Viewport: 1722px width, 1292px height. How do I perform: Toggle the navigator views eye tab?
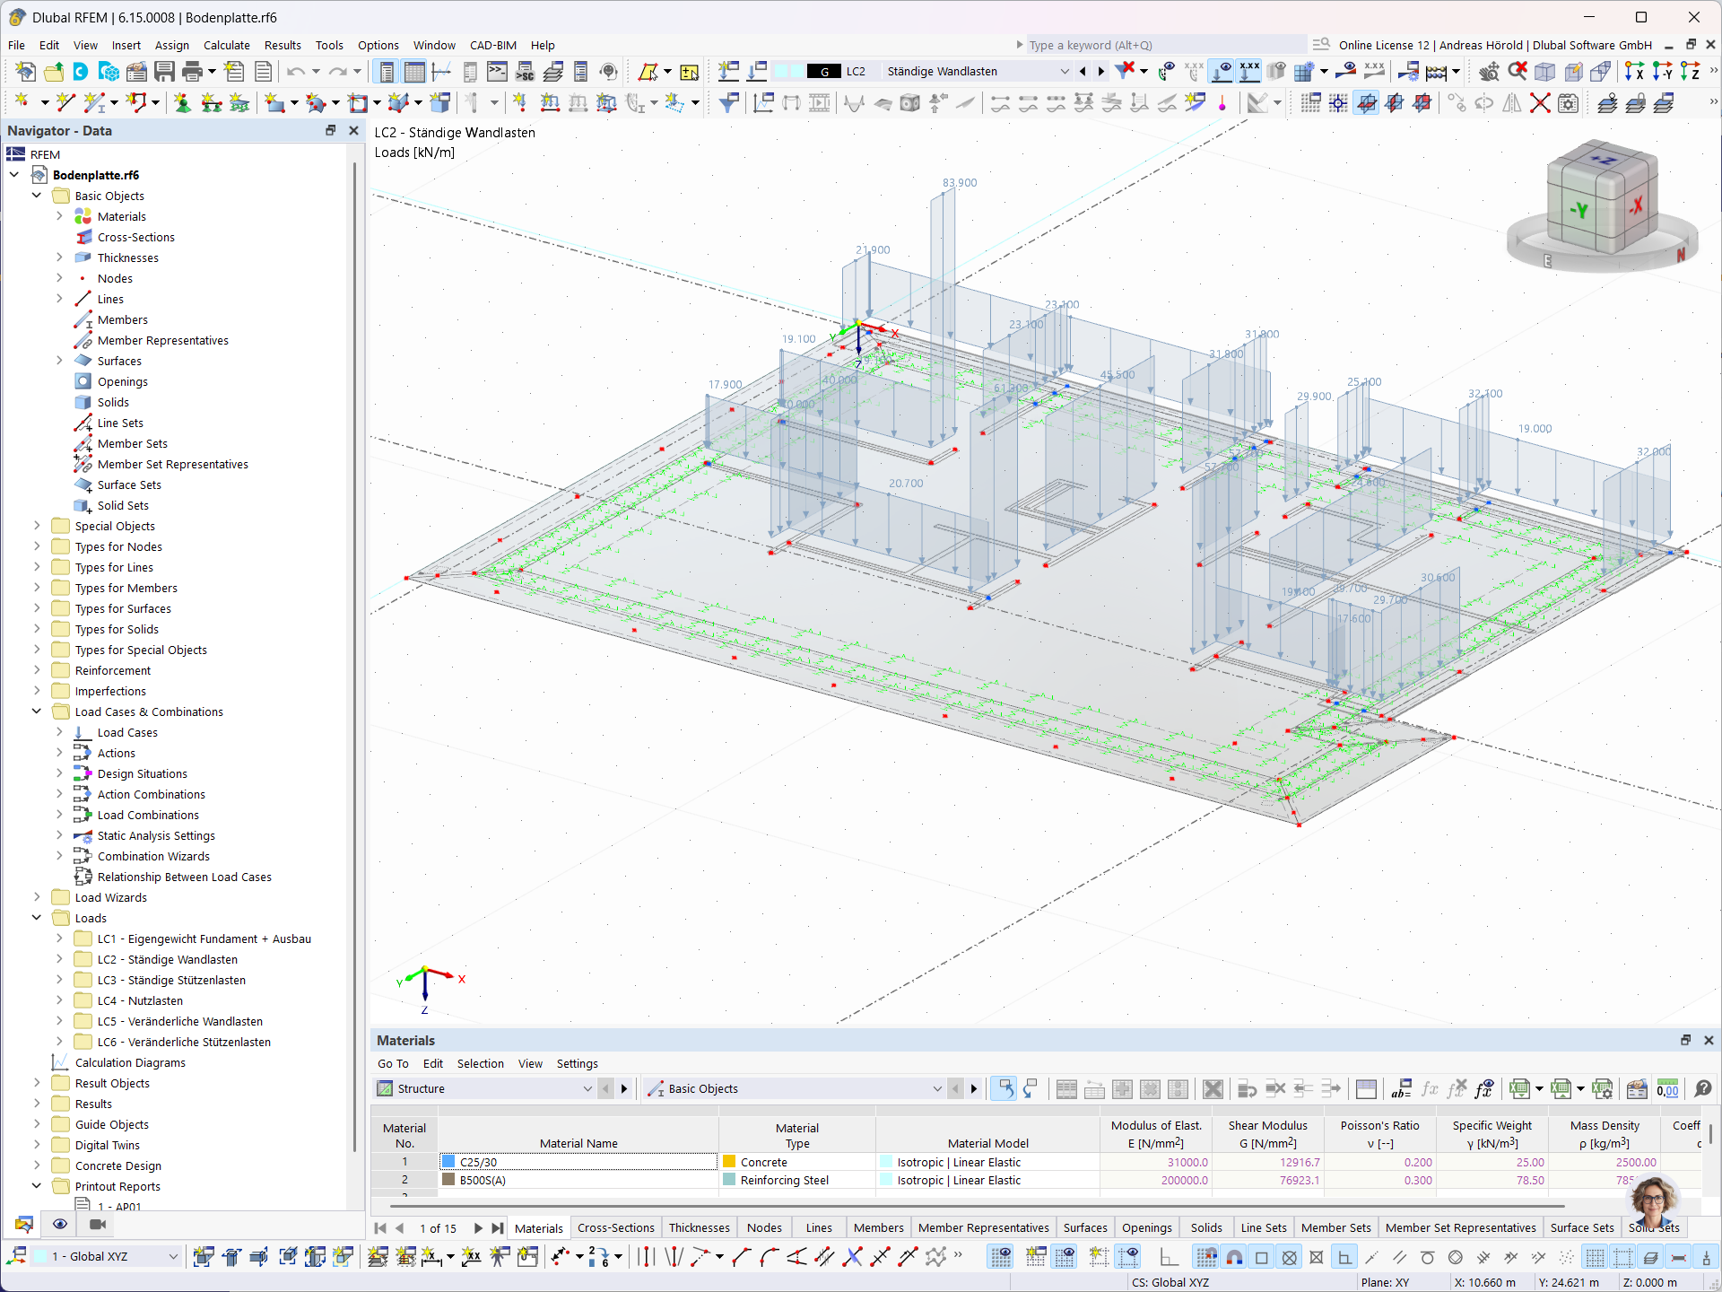60,1224
